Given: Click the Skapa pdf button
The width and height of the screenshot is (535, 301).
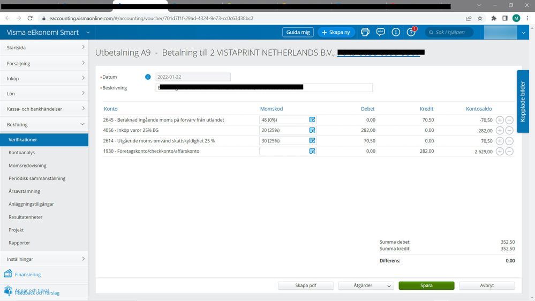Looking at the screenshot, I should click(x=306, y=285).
